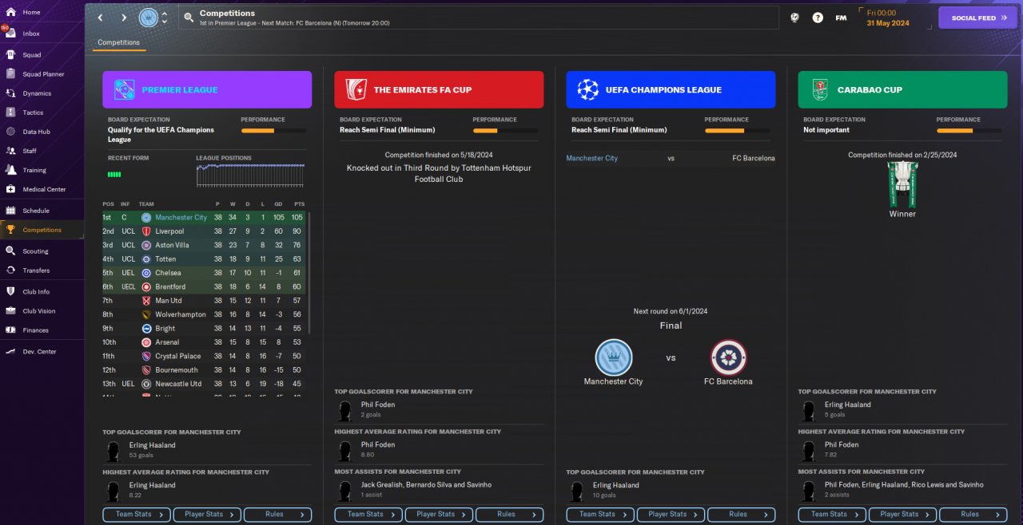Click the Premier League performance bar
This screenshot has width=1023, height=525.
[x=273, y=131]
